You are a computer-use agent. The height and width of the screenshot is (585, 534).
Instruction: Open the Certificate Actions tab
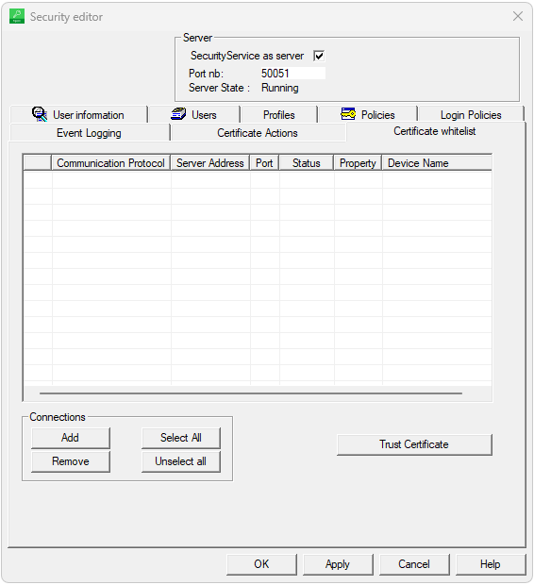(258, 133)
